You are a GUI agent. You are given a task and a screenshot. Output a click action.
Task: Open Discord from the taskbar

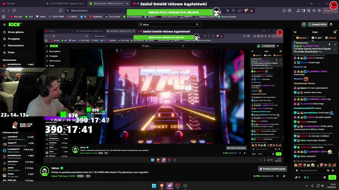(x=169, y=186)
